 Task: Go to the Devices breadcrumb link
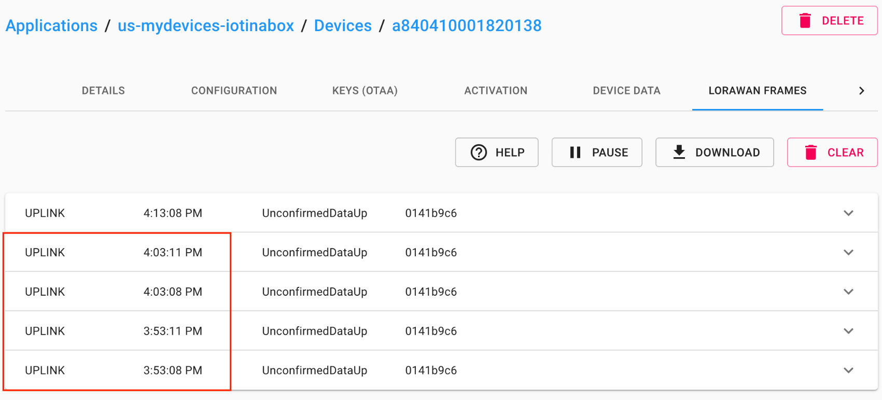click(343, 25)
